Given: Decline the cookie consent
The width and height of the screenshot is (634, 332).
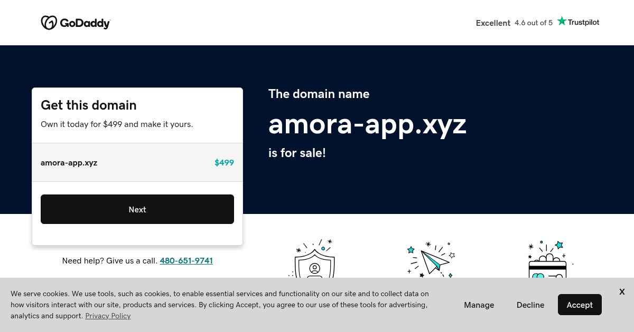Looking at the screenshot, I should click(x=530, y=305).
